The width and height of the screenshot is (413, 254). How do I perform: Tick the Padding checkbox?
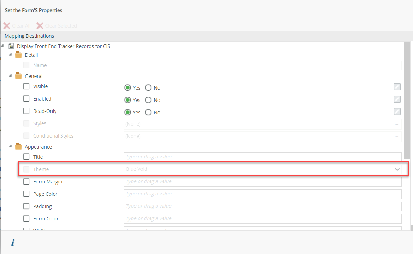pyautogui.click(x=26, y=206)
